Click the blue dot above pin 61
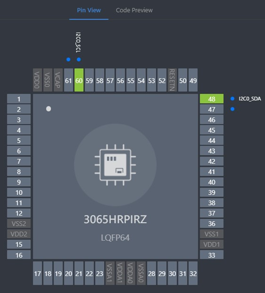Viewport: 265px width, 293px height. [x=68, y=60]
